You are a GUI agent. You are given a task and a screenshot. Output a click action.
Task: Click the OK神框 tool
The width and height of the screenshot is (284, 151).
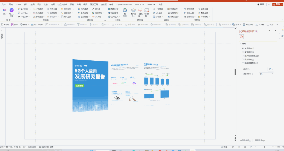click(97, 17)
